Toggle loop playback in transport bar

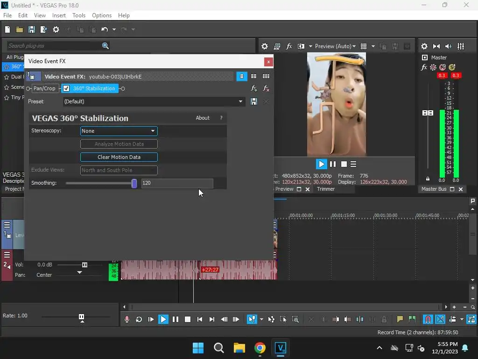pos(139,319)
